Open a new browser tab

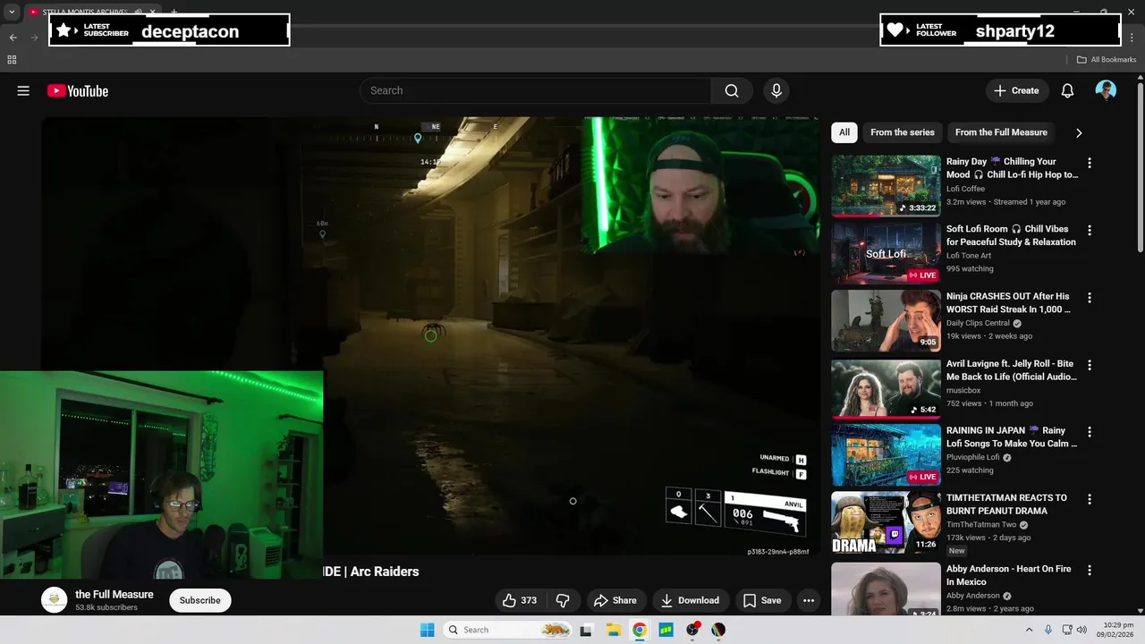click(174, 13)
